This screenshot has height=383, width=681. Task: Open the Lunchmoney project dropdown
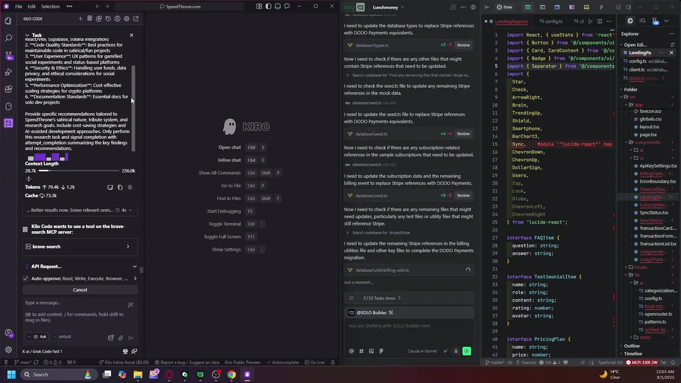[x=388, y=7]
